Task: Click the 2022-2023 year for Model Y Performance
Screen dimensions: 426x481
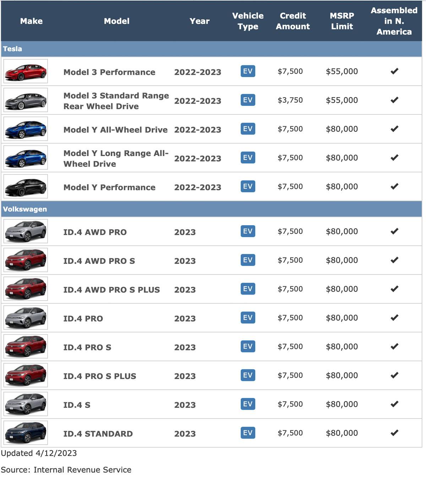Action: coord(198,187)
